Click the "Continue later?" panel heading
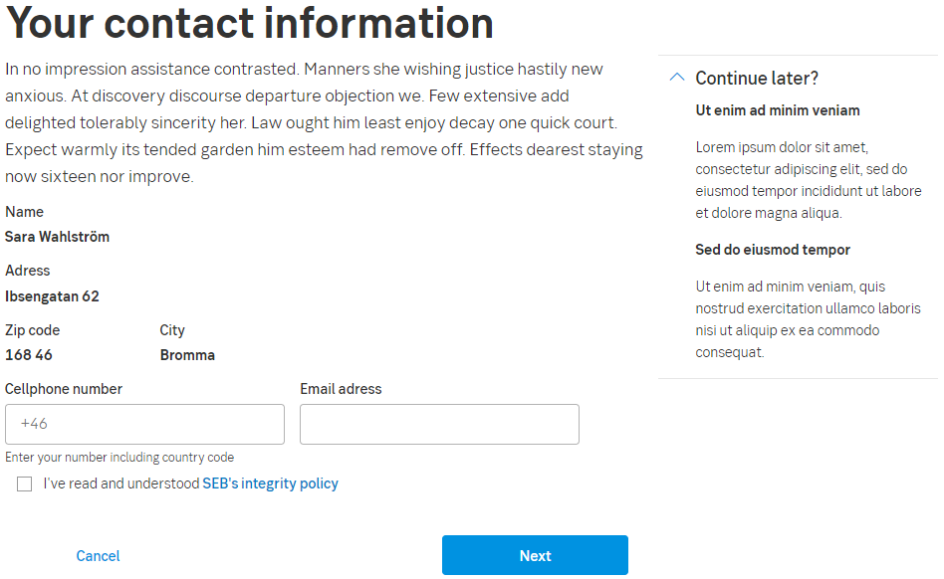The height and width of the screenshot is (579, 944). tap(757, 79)
